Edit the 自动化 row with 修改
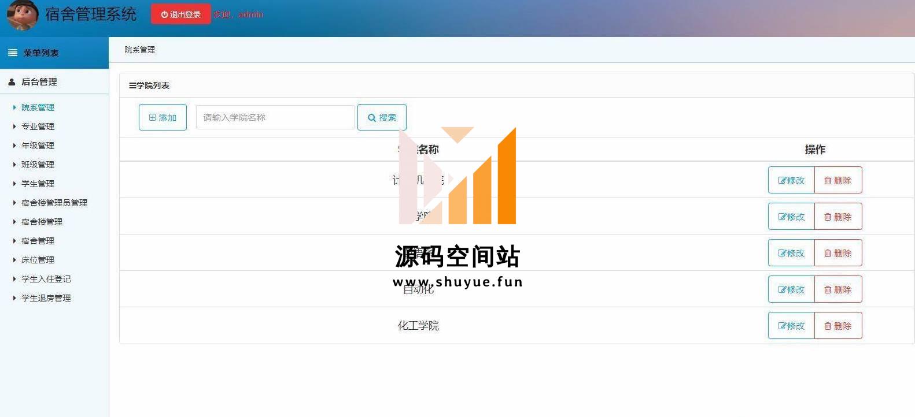Screen dimensions: 915x417 pyautogui.click(x=791, y=289)
